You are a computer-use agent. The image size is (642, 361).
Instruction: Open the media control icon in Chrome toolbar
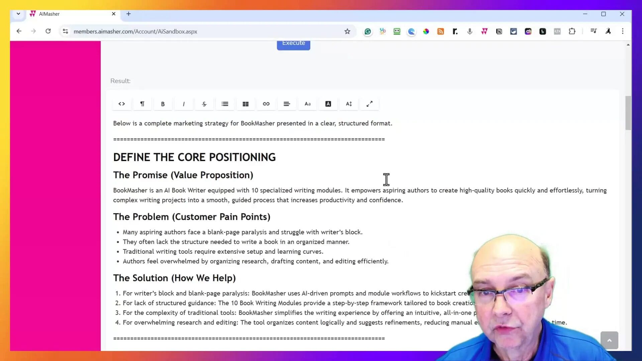(x=594, y=31)
